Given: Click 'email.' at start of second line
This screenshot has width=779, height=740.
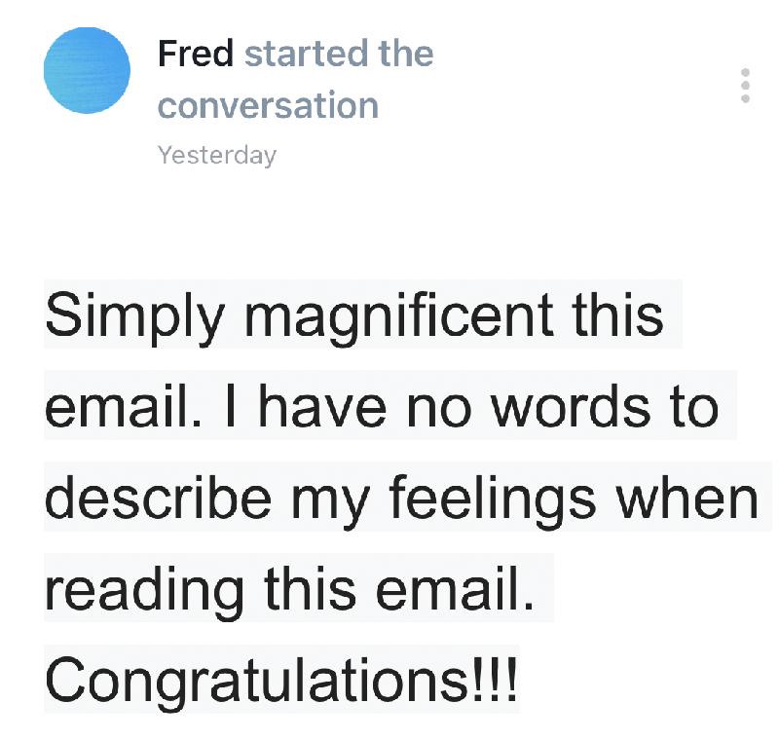Looking at the screenshot, I should [x=124, y=407].
